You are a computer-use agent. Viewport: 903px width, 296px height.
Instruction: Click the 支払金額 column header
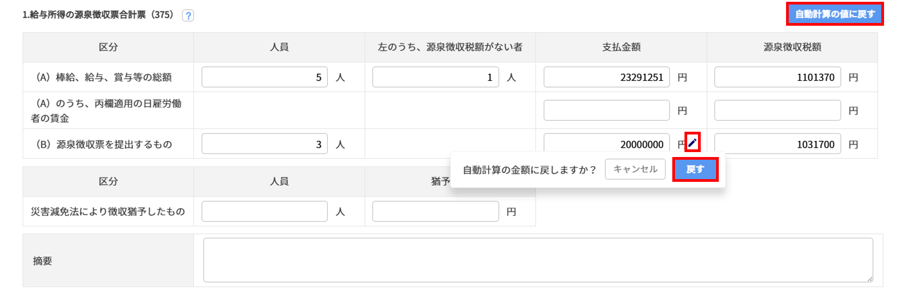pos(621,47)
